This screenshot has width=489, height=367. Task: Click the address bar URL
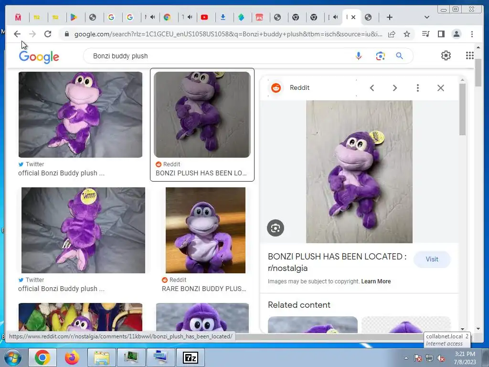[228, 34]
